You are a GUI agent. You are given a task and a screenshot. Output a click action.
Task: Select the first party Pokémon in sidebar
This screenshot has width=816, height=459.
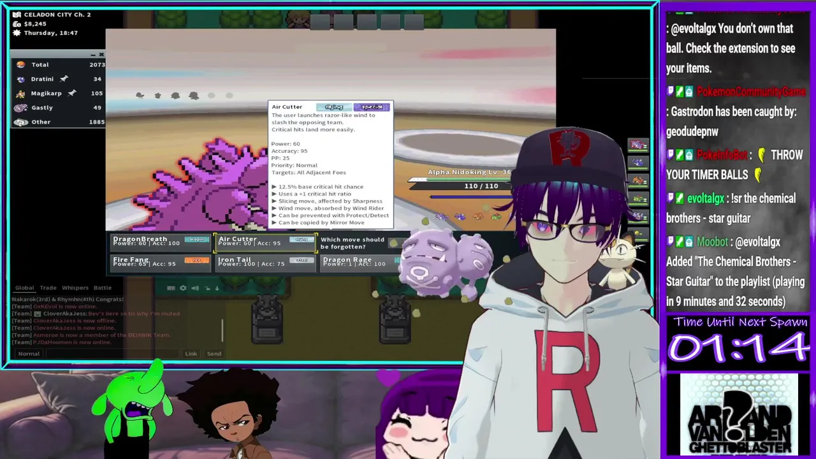click(637, 145)
